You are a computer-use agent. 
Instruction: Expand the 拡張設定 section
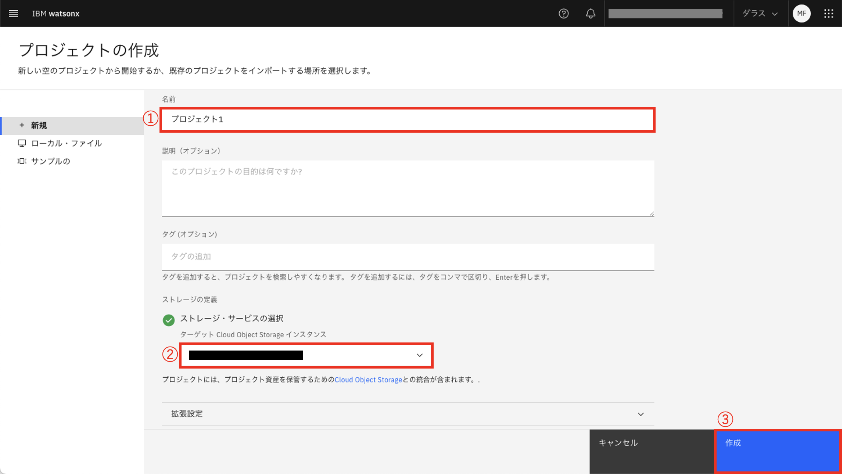tap(408, 414)
